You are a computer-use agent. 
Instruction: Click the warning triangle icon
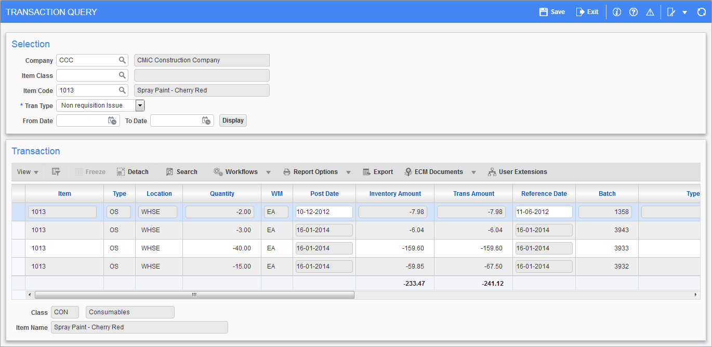click(x=650, y=12)
